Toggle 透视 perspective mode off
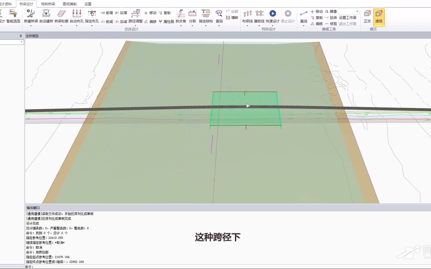The width and height of the screenshot is (431, 269). [x=379, y=17]
